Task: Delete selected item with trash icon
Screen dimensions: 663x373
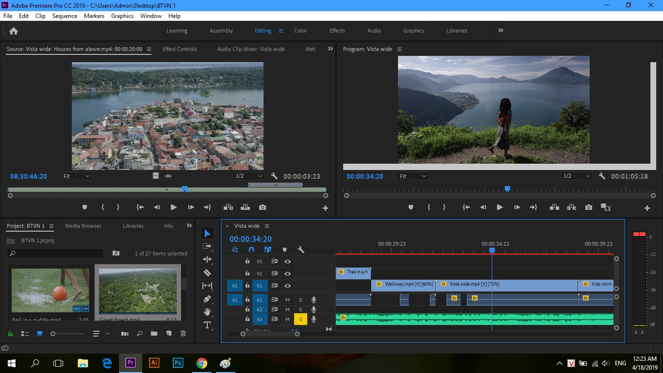Action: coord(183,334)
